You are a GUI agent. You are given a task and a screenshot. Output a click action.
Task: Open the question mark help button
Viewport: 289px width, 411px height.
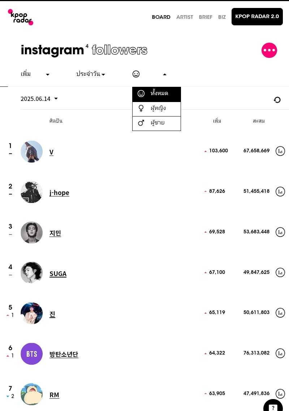pos(273,406)
